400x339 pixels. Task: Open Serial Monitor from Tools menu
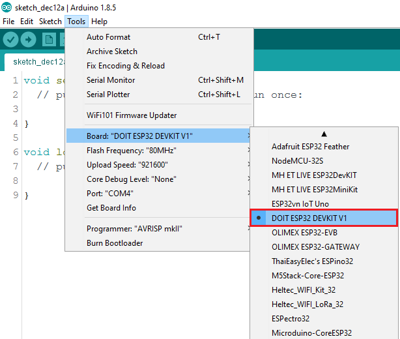pyautogui.click(x=111, y=80)
